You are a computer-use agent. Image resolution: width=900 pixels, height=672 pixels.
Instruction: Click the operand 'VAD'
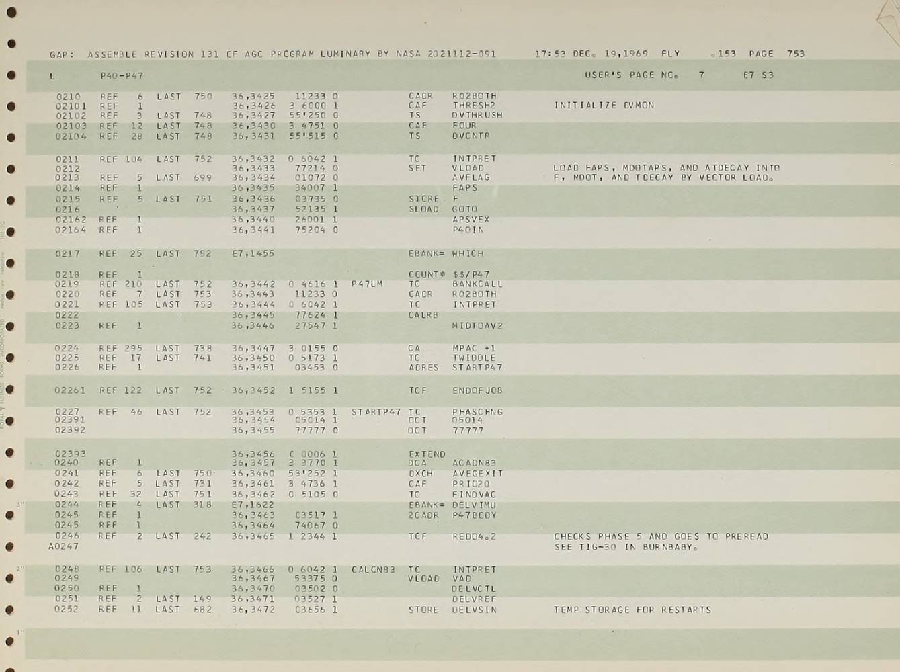pyautogui.click(x=462, y=579)
